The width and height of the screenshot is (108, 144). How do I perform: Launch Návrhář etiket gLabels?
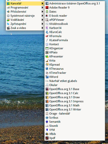(x=75, y=81)
